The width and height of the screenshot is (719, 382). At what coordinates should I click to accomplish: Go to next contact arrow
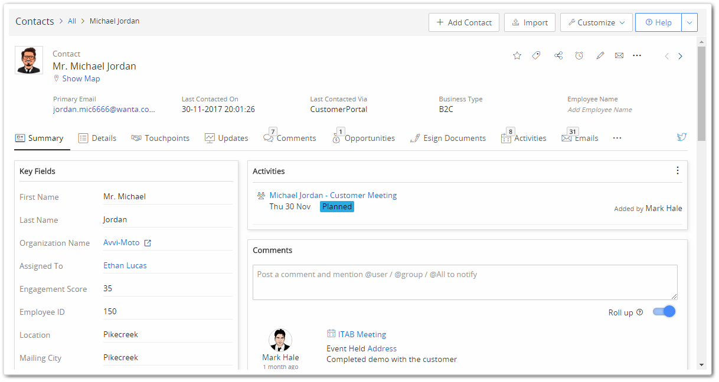pyautogui.click(x=680, y=56)
